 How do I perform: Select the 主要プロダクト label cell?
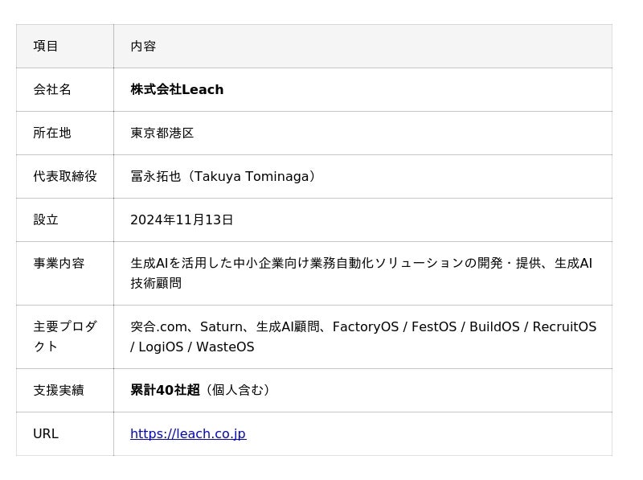(65, 337)
